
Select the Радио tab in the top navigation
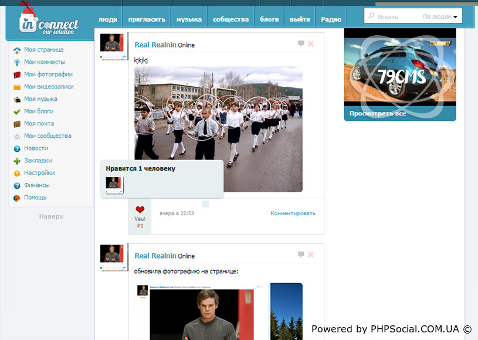[x=331, y=19]
